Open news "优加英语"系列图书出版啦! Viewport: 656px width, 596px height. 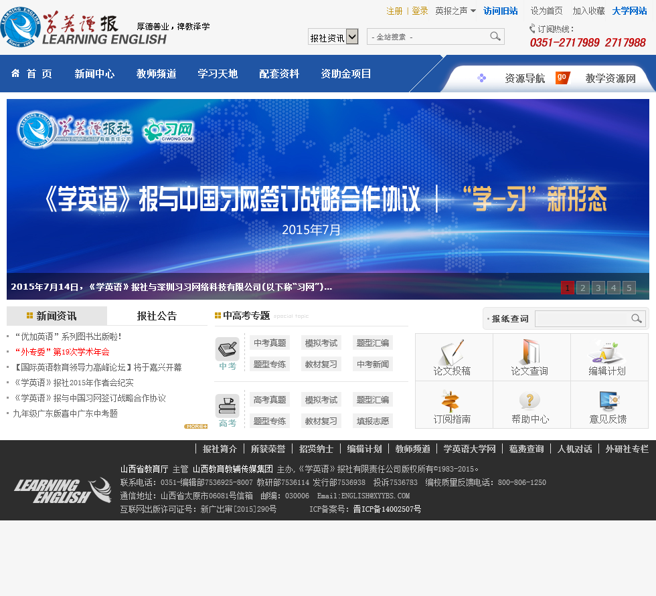pyautogui.click(x=68, y=336)
